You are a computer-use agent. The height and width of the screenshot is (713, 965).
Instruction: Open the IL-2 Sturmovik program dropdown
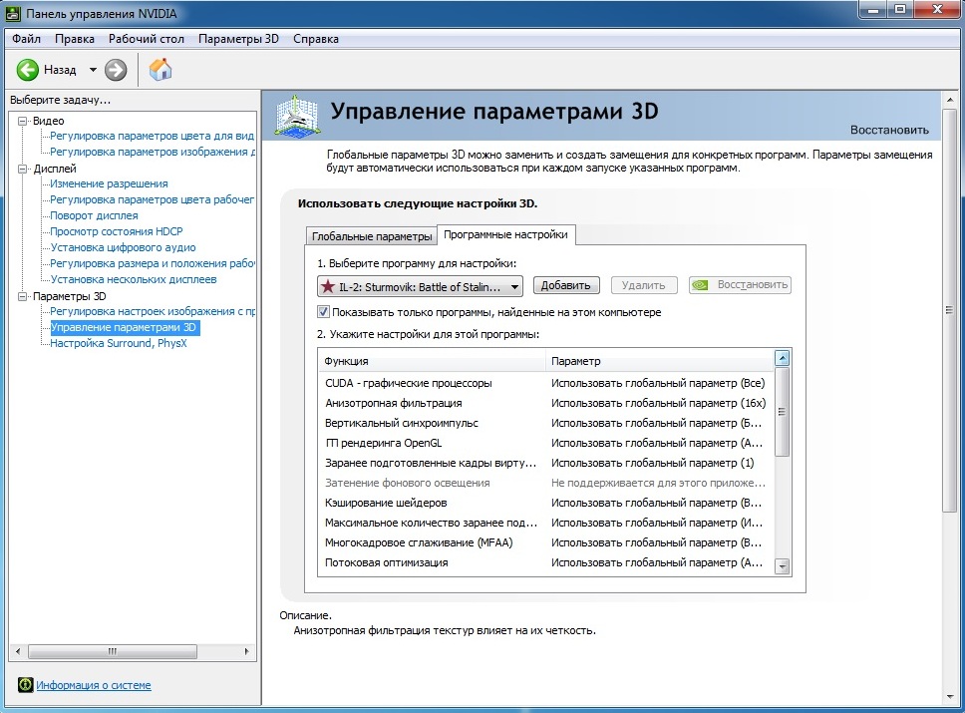coord(420,286)
